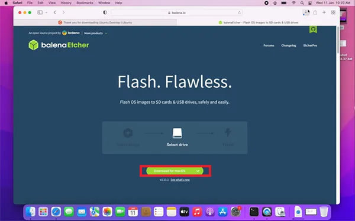This screenshot has height=221, width=355.
Task: Go back to the previous page
Action: (x=55, y=12)
